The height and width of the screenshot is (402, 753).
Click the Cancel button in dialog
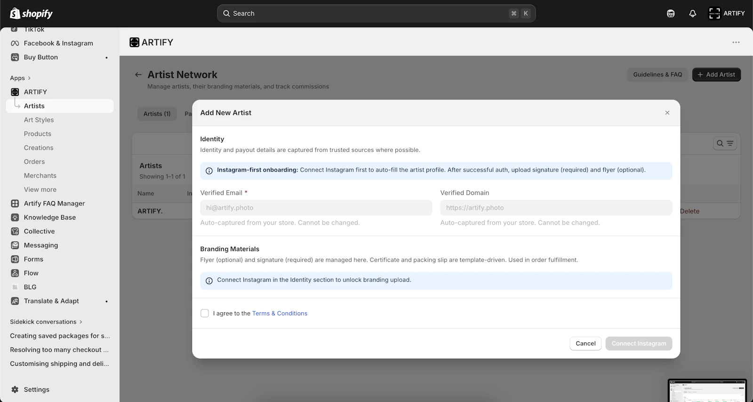click(x=585, y=344)
